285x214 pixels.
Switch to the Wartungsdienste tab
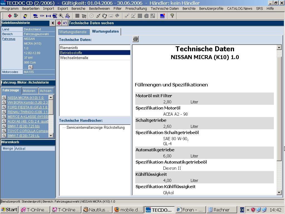tap(73, 32)
